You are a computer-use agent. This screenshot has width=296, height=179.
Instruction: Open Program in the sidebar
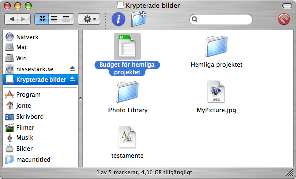41,94
